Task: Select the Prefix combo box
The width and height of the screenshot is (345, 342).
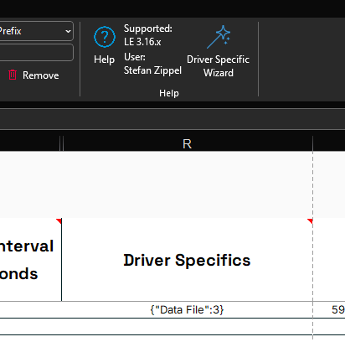Action: pyautogui.click(x=36, y=31)
